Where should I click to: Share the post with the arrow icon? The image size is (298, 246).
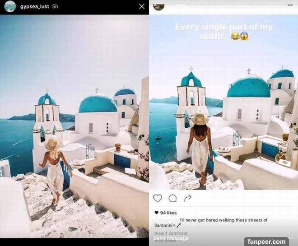(x=188, y=198)
